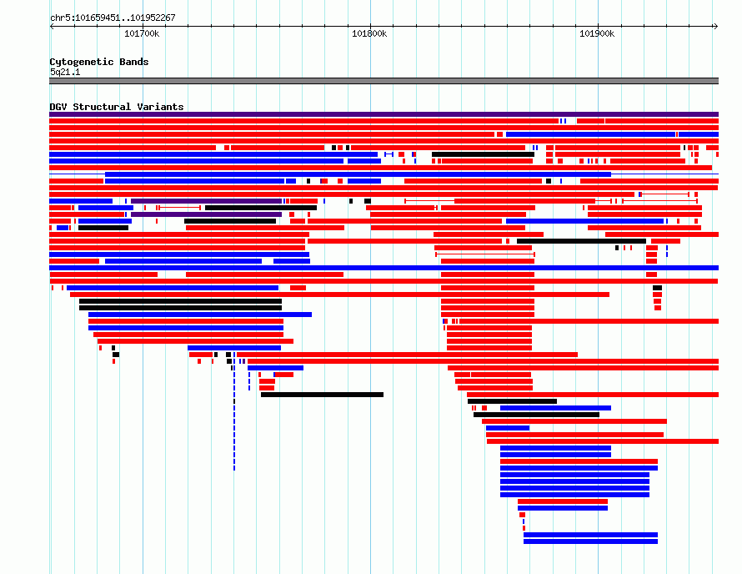Viewport: 742px width, 574px height.
Task: Select the small blue H-shaped variant glyph
Action: (389, 154)
